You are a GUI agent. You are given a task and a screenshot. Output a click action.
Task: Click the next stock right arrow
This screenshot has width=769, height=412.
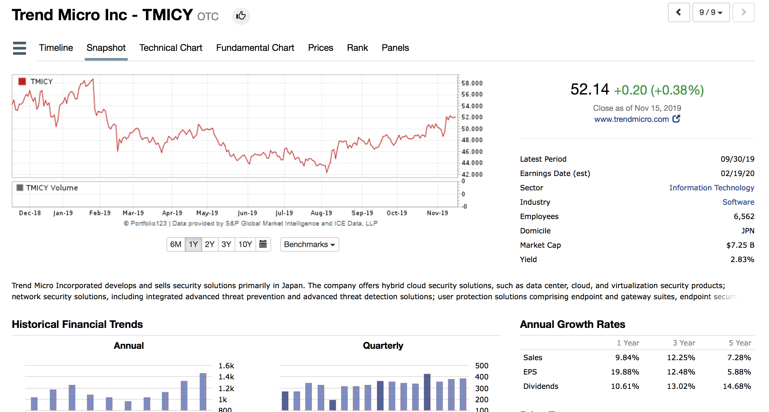click(x=743, y=12)
